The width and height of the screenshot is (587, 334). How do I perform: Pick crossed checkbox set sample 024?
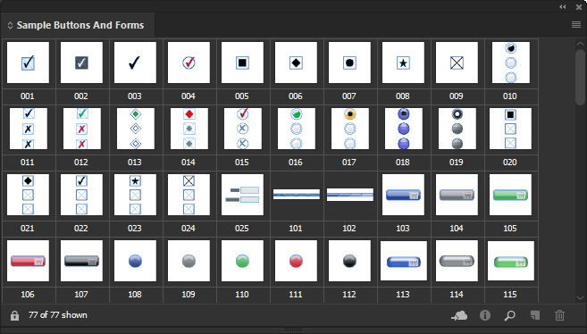(189, 195)
